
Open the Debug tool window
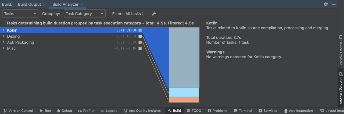(64, 111)
